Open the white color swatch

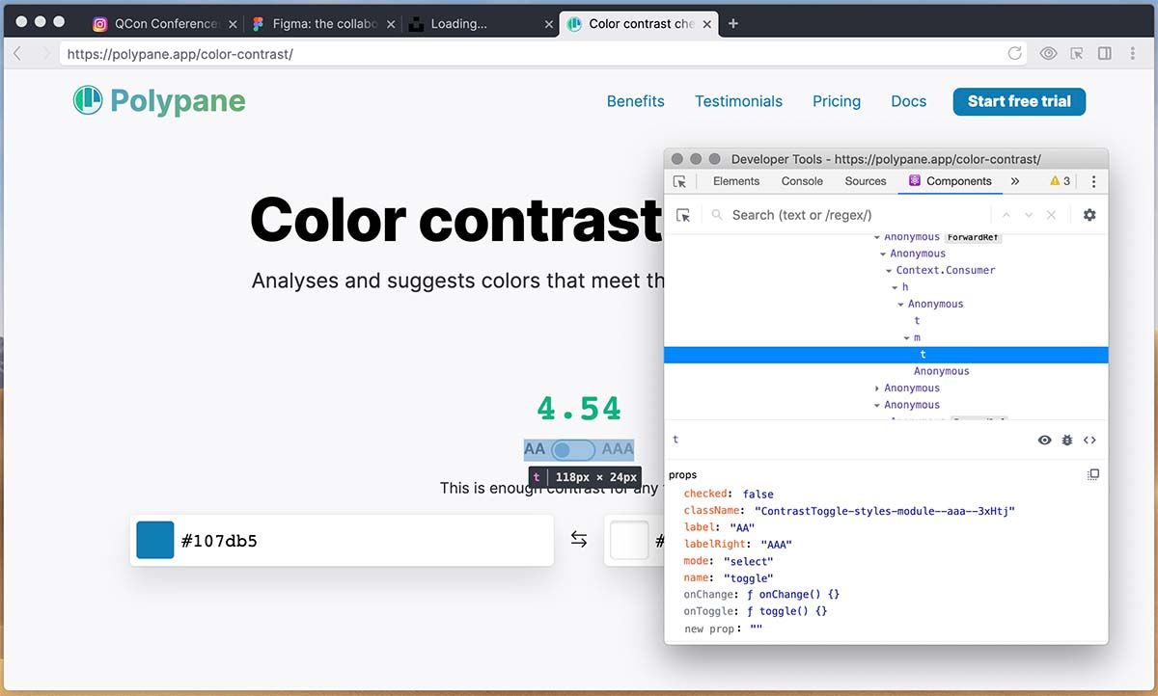(x=629, y=540)
